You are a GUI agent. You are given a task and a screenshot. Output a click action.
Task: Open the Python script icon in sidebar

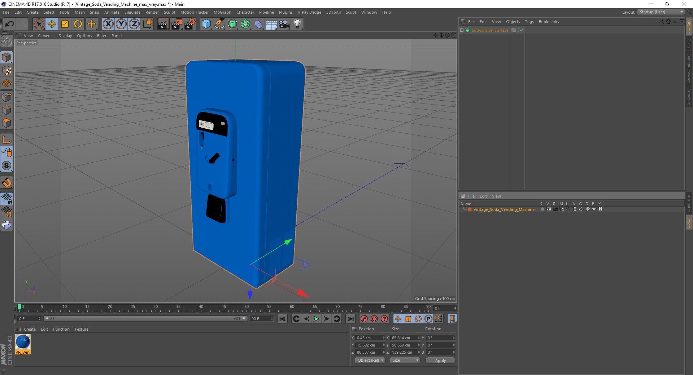6,225
